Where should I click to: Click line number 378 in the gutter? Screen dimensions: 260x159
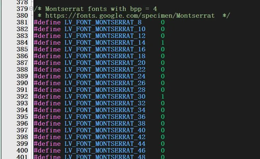[22, 2]
